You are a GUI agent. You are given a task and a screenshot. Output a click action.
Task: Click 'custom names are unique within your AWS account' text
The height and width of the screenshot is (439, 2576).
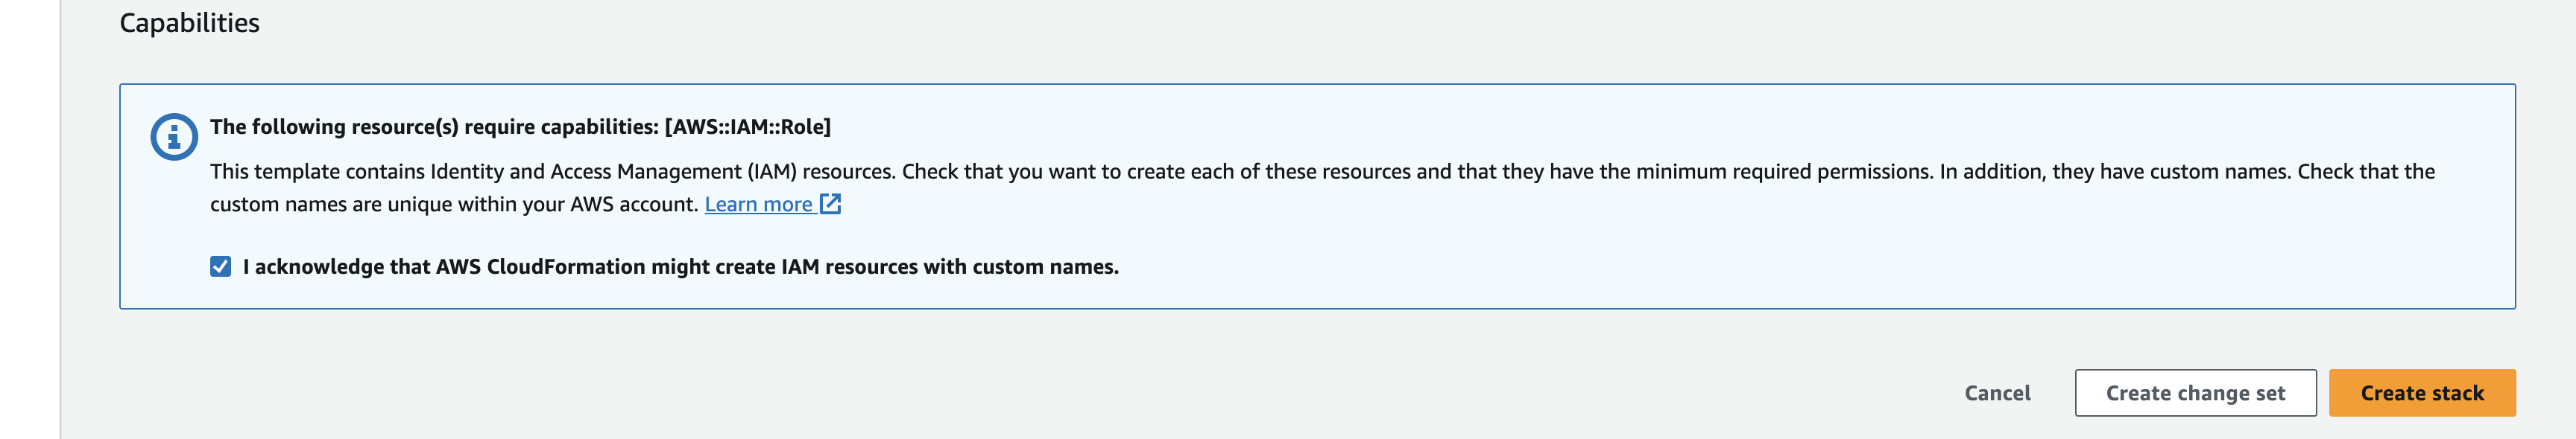tap(454, 205)
